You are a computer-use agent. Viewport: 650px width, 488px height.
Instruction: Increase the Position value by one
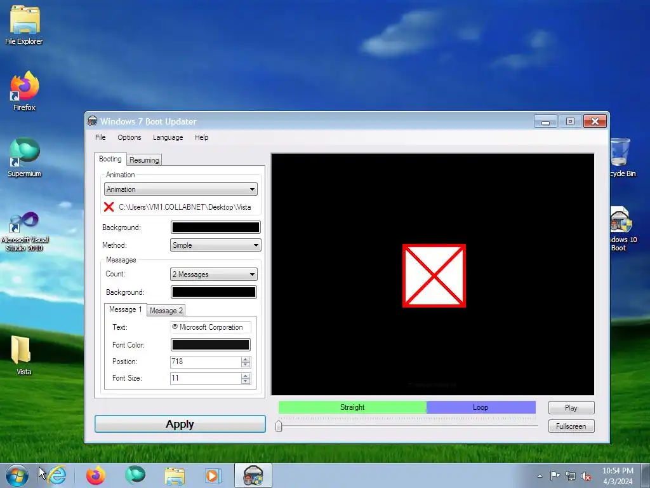click(x=246, y=360)
